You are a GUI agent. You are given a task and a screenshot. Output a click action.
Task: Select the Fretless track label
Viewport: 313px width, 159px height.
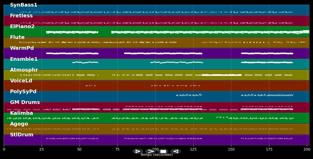point(21,16)
